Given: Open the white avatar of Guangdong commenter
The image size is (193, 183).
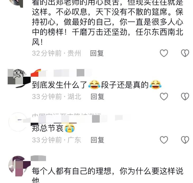Looking at the screenshot, I should tap(18, 122).
